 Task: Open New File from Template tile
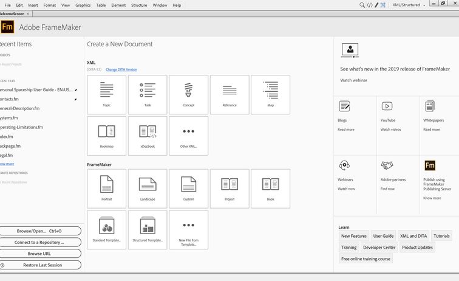(188, 230)
